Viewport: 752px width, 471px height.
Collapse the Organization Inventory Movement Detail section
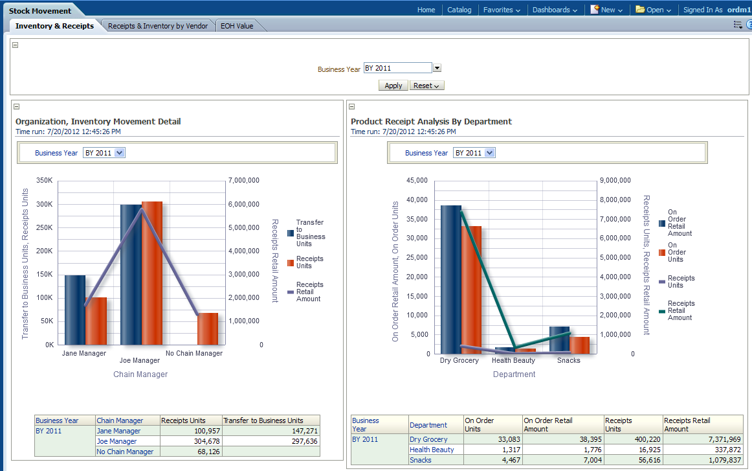click(16, 107)
